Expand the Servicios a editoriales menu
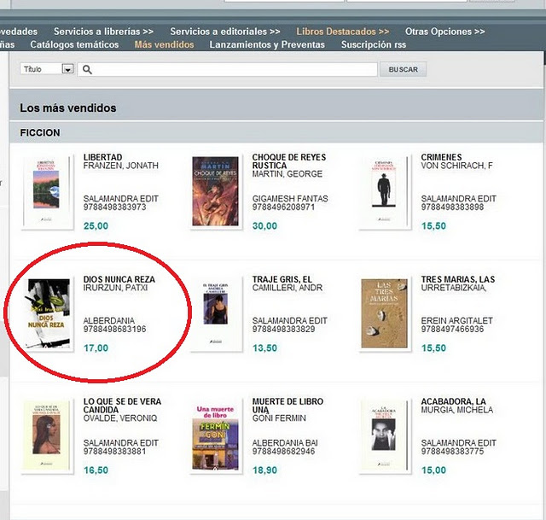Image resolution: width=546 pixels, height=520 pixels. coord(225,32)
